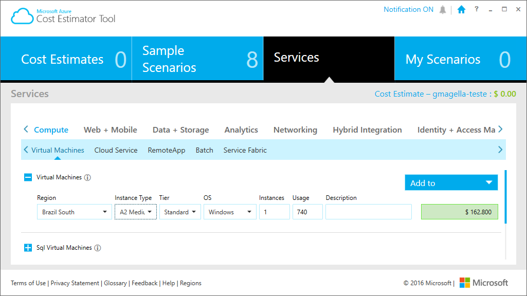Image resolution: width=527 pixels, height=296 pixels.
Task: Open the Add to dropdown
Action: coord(451,183)
